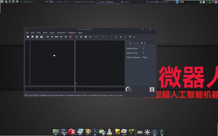Viewport: 218px width, 136px height.
Task: Open the Redo history dropdown arrow
Action: (106, 37)
